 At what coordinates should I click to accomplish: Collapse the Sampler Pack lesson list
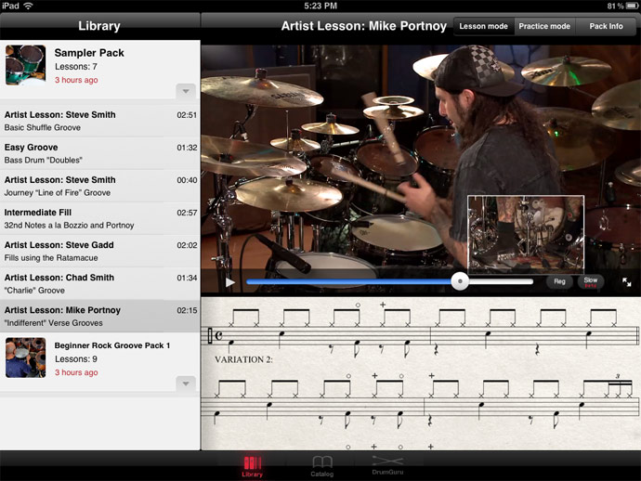(186, 91)
